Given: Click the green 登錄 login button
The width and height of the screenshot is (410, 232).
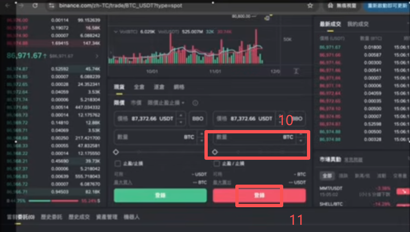Looking at the screenshot, I should point(160,196).
